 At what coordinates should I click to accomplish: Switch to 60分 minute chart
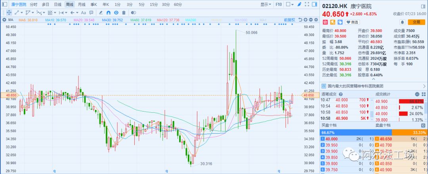click(178, 4)
